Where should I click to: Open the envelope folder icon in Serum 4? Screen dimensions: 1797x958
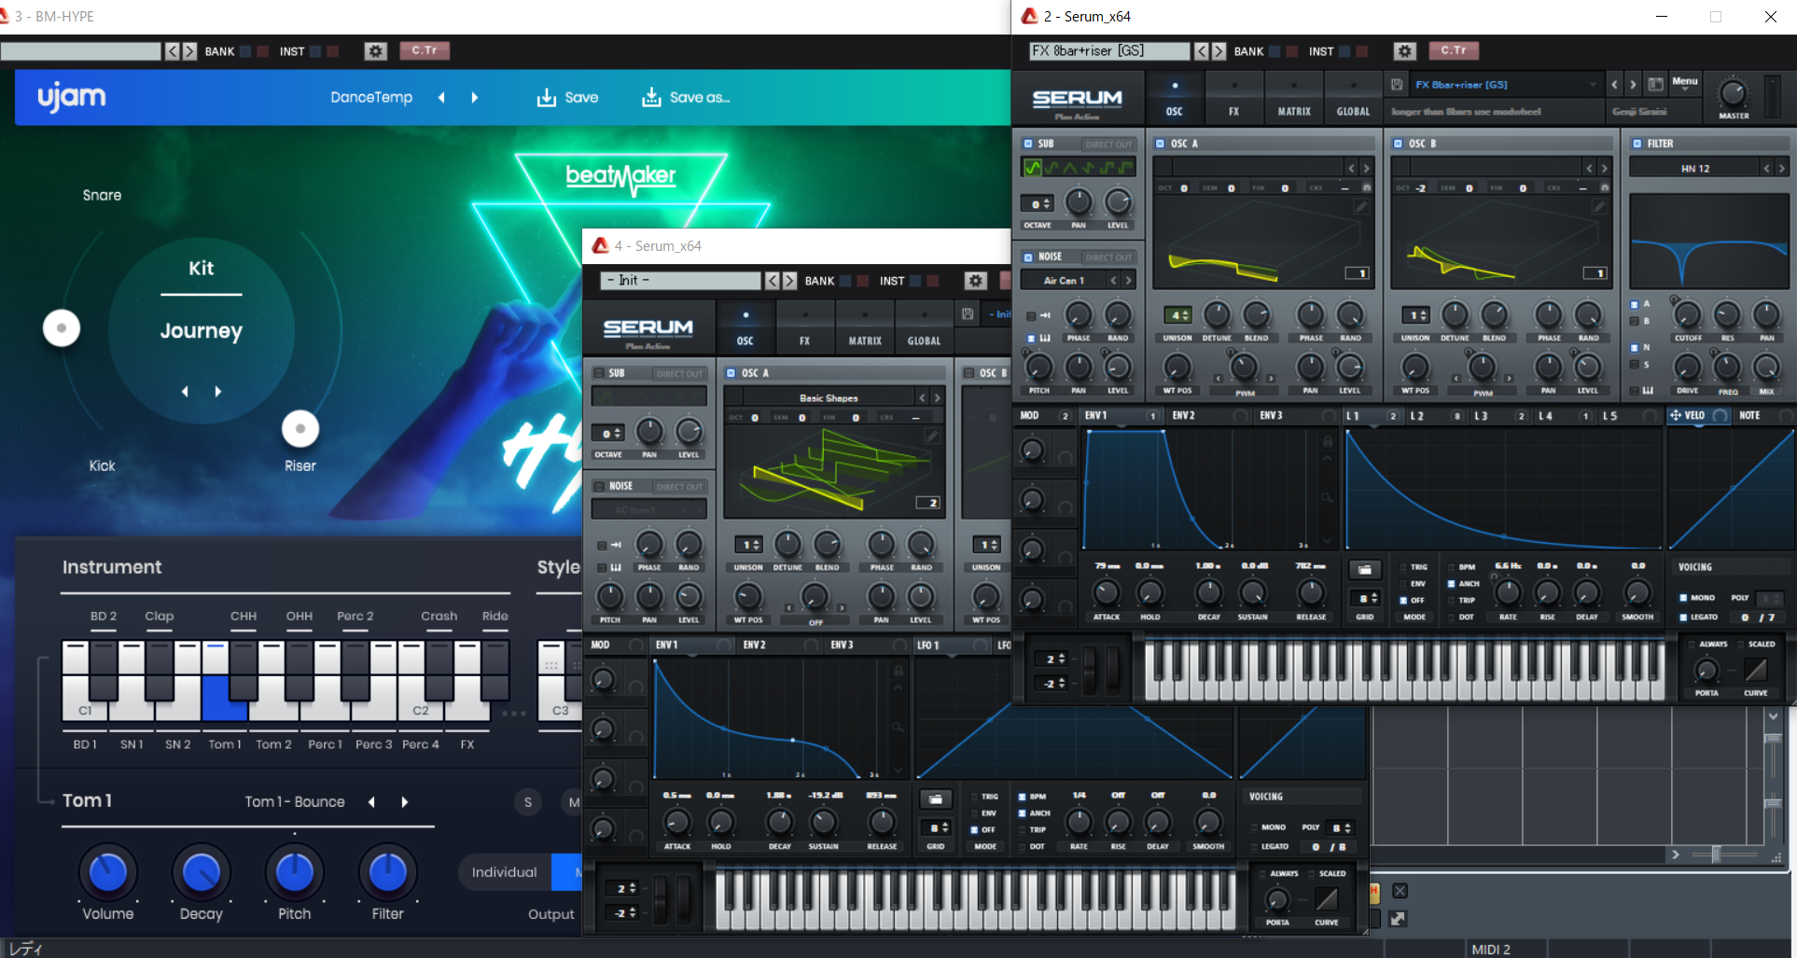click(x=935, y=799)
